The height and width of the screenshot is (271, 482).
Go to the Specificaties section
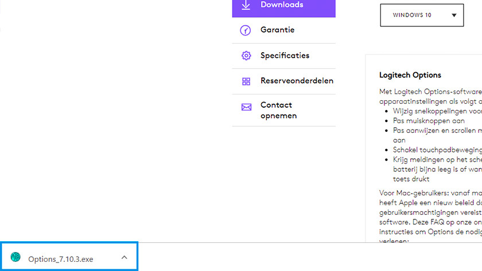(x=285, y=56)
